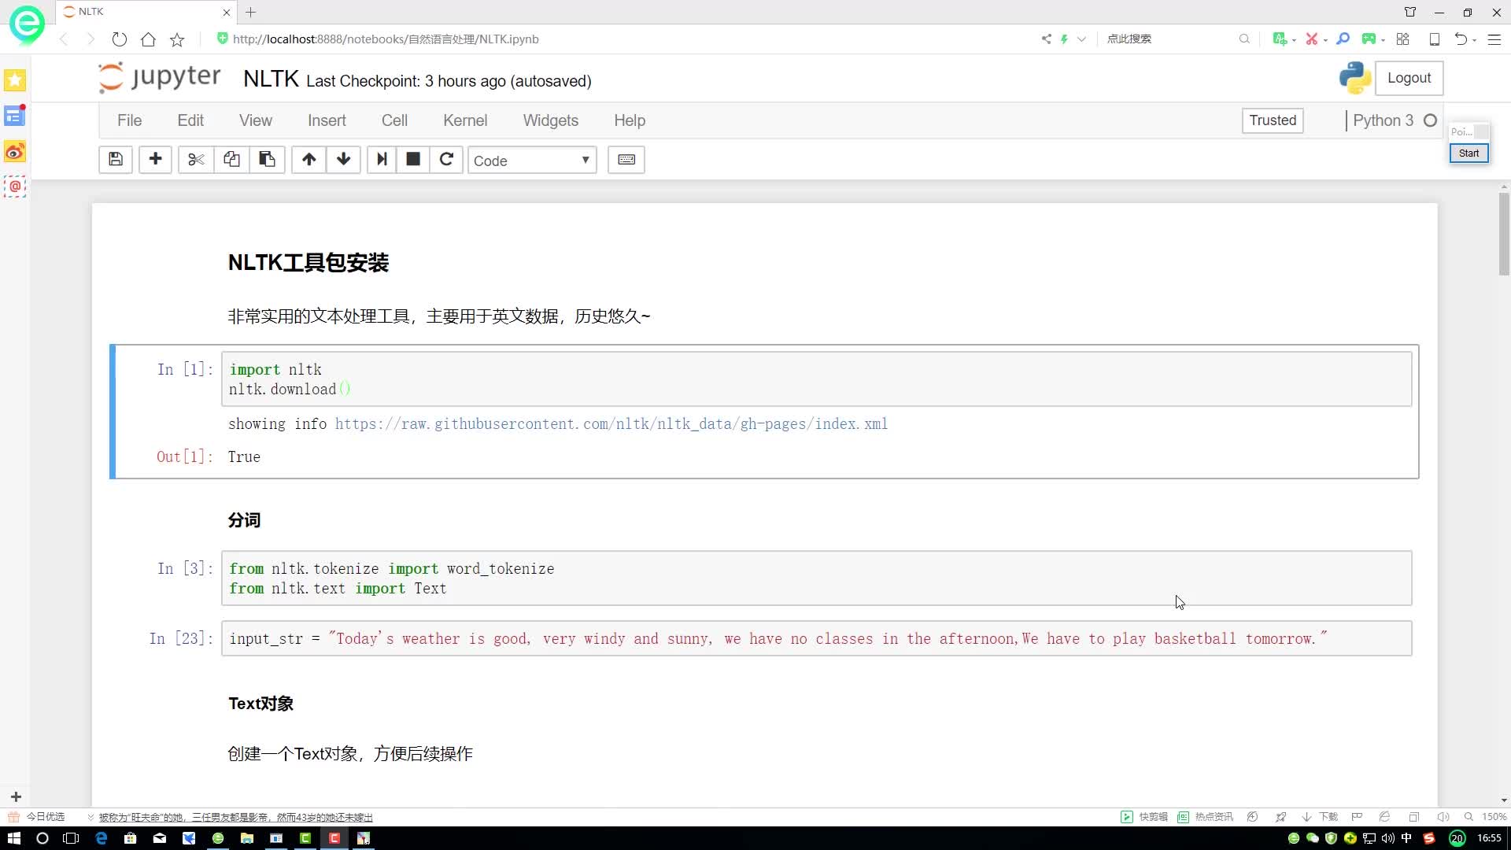Click the paste cells below icon
The image size is (1511, 850).
[268, 159]
